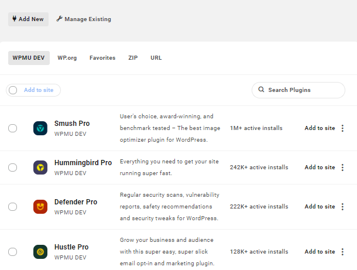Viewport: 357px width, 270px height.
Task: Click the Hummingbird Pro plugin icon
Action: tap(40, 168)
